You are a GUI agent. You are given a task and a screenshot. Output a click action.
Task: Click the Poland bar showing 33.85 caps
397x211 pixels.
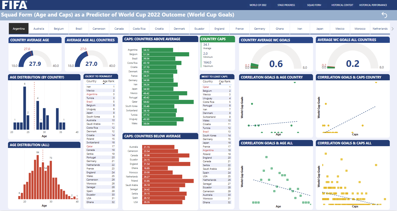pos(168,181)
